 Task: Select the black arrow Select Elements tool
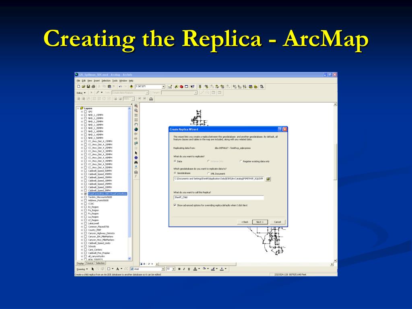click(136, 153)
